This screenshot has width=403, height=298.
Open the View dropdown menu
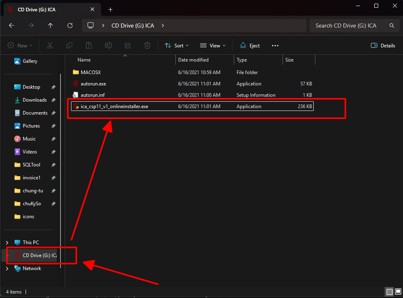(x=213, y=46)
